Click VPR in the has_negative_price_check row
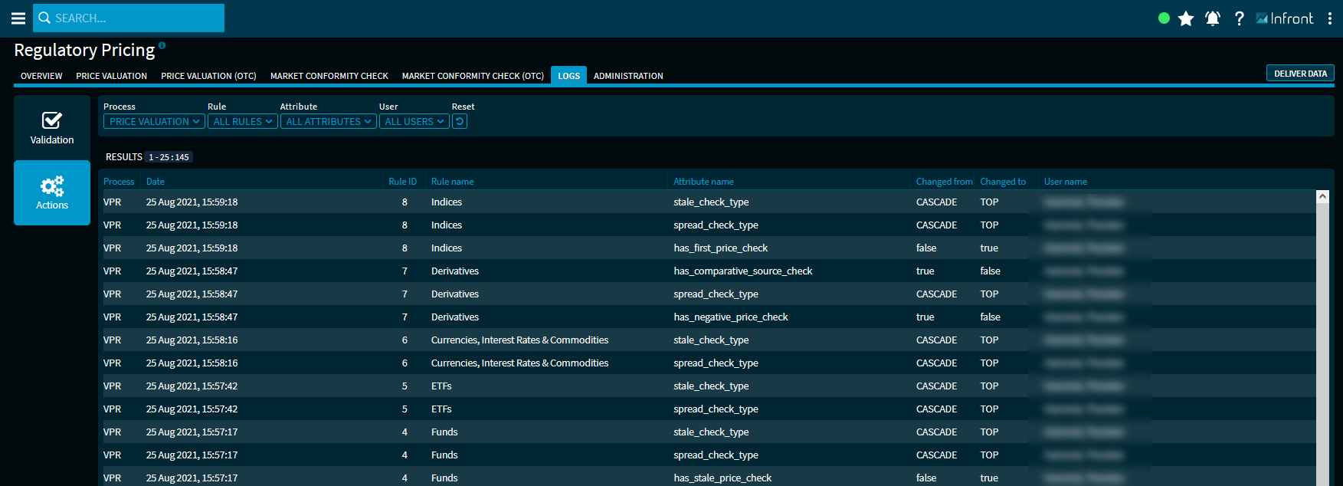Image resolution: width=1343 pixels, height=486 pixels. 112,317
